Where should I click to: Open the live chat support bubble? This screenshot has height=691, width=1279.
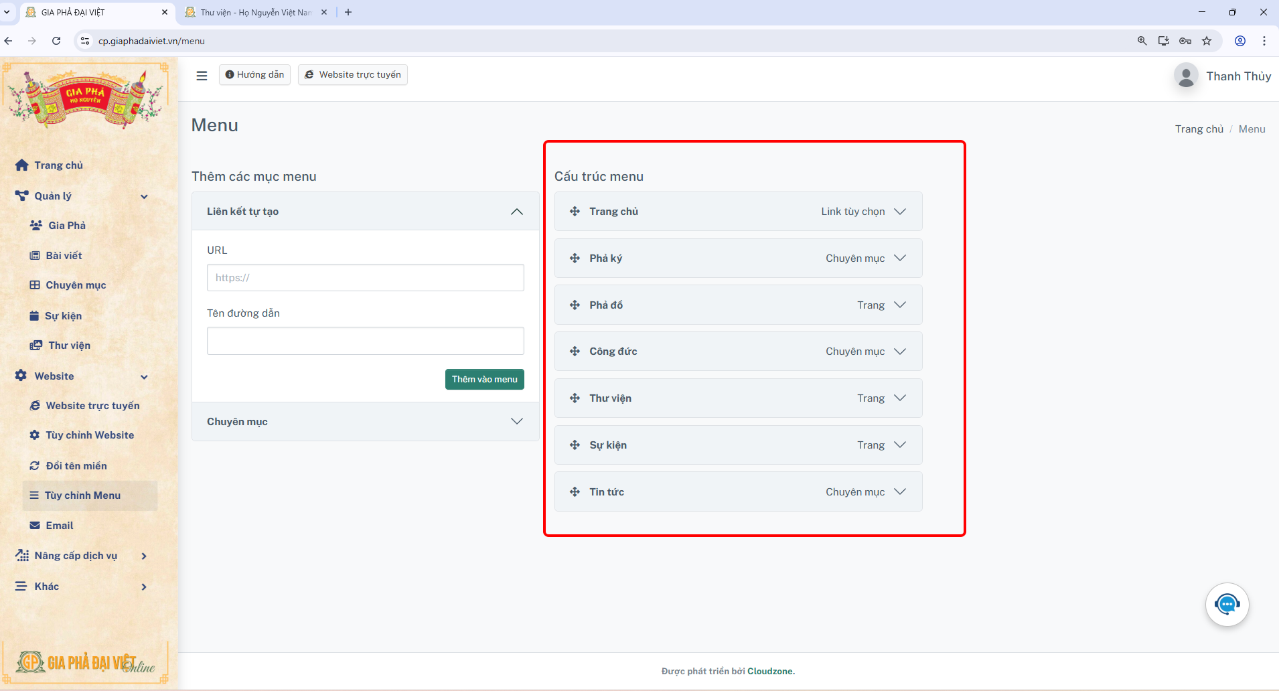point(1227,605)
